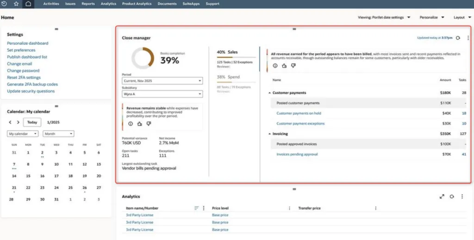
Task: Grab the Settings portlet drag handle
Action: (56, 29)
